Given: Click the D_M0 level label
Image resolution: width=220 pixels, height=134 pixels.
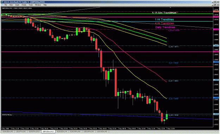Looking at the screenshot, I should [x=174, y=115].
